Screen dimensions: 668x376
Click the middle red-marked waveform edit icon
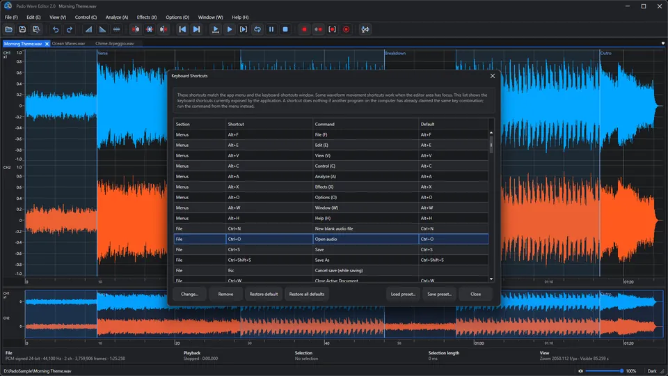click(x=150, y=29)
